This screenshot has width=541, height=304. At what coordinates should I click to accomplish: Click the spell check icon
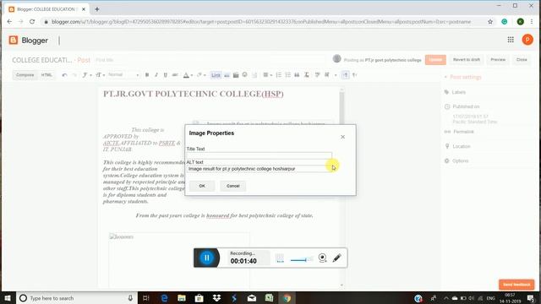coord(317,75)
